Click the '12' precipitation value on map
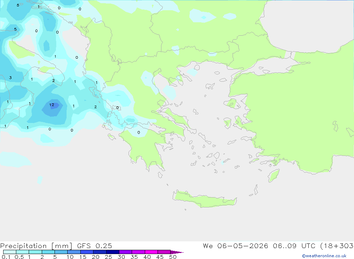 tap(52, 105)
